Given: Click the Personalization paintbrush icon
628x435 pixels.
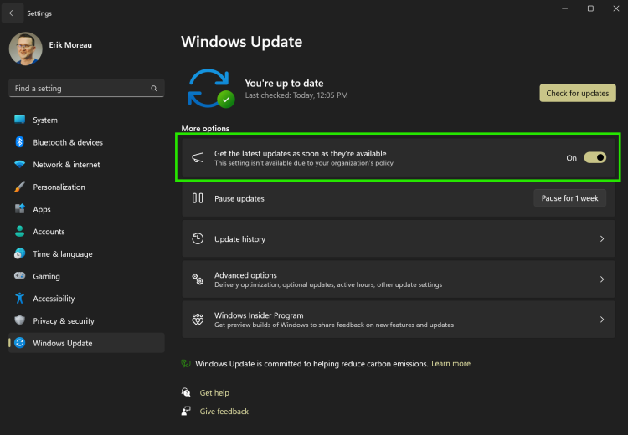Looking at the screenshot, I should click(19, 187).
